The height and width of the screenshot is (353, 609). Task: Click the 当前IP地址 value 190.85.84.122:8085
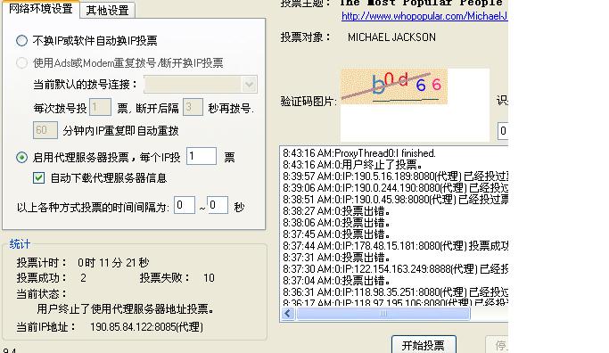(x=146, y=327)
